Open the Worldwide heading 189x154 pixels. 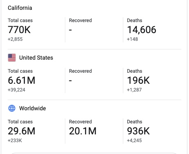33,108
